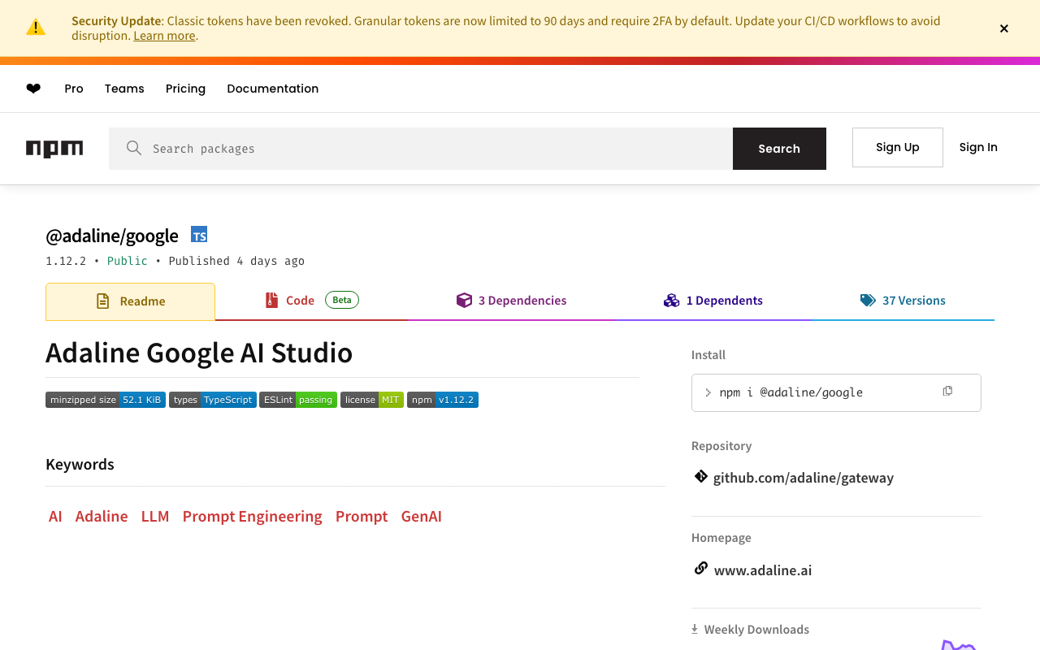The height and width of the screenshot is (650, 1040).
Task: Show the 37 Versions tab
Action: [903, 301]
